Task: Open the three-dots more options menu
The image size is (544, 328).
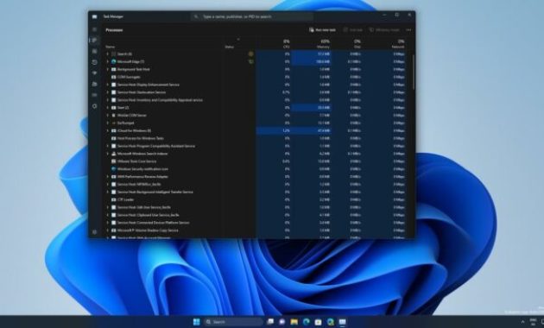Action: tap(408, 30)
